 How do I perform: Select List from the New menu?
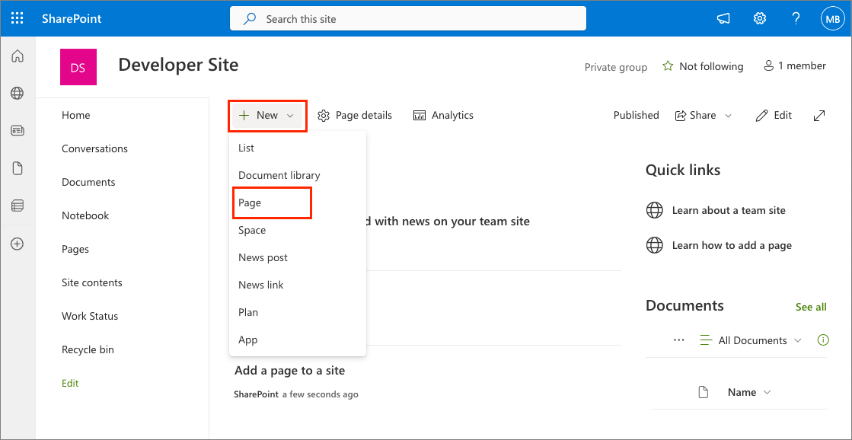point(298,148)
